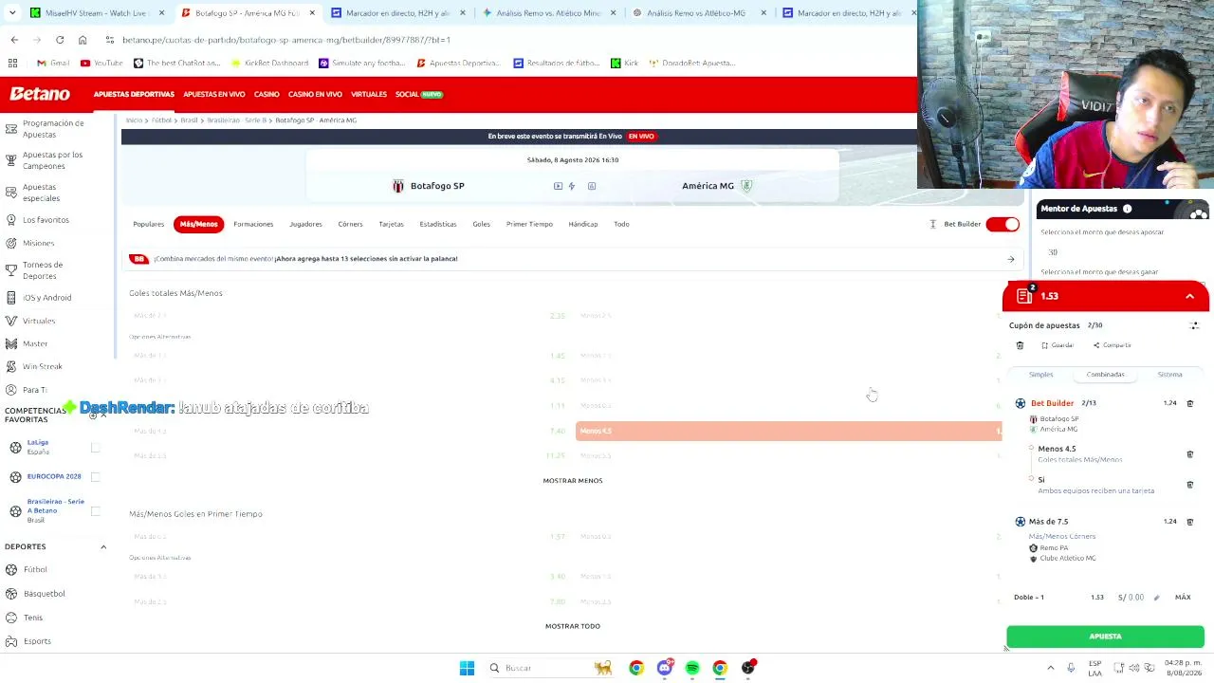Open the Bet Builder promo banner arrow

point(1011,259)
